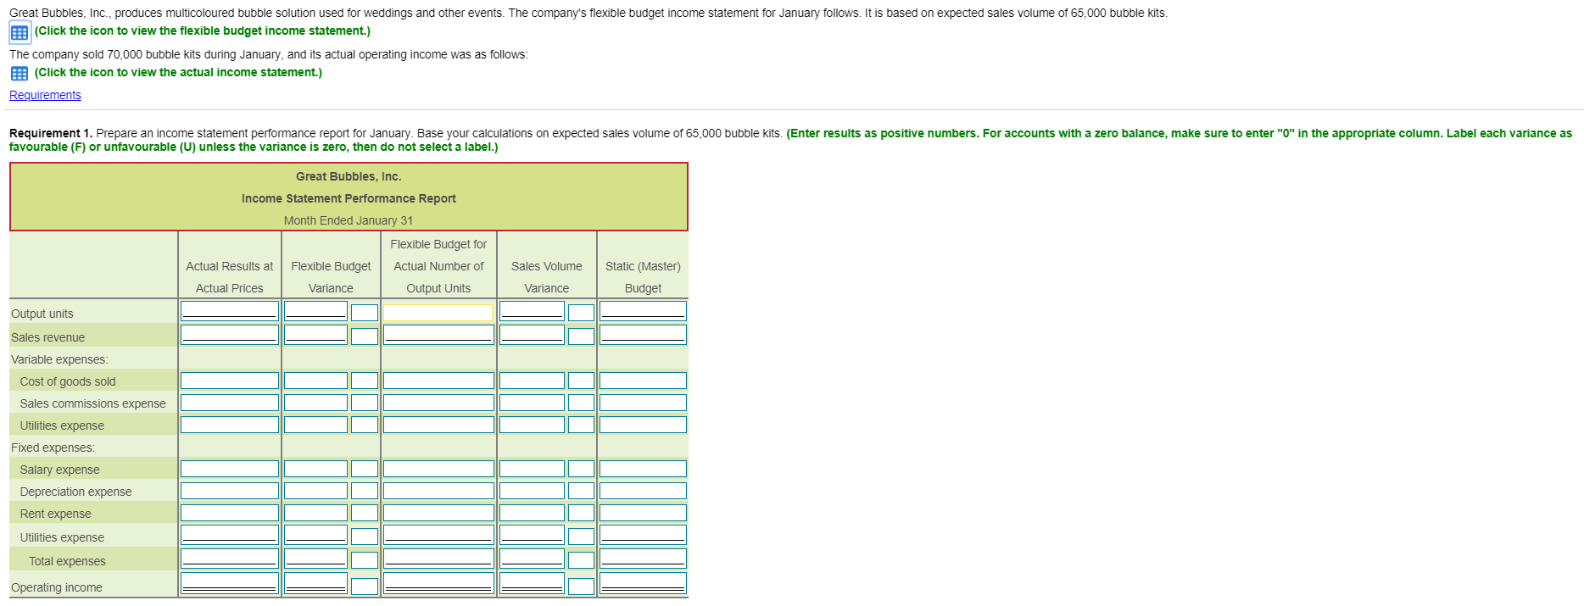Click Sales commissions expense Static Budget field
1584x606 pixels.
[x=643, y=403]
